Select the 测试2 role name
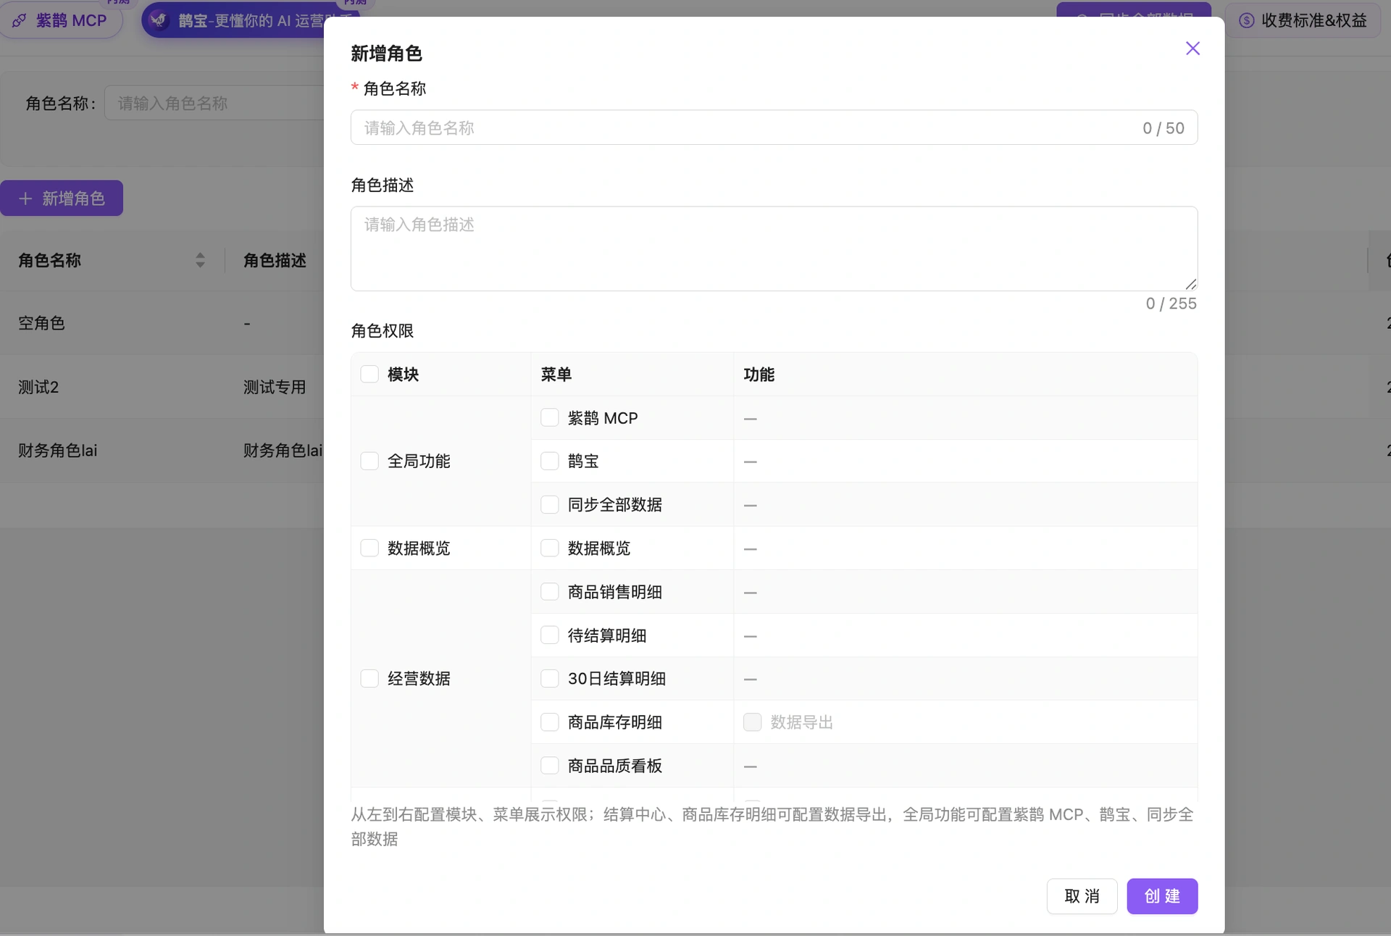1391x936 pixels. [x=38, y=387]
